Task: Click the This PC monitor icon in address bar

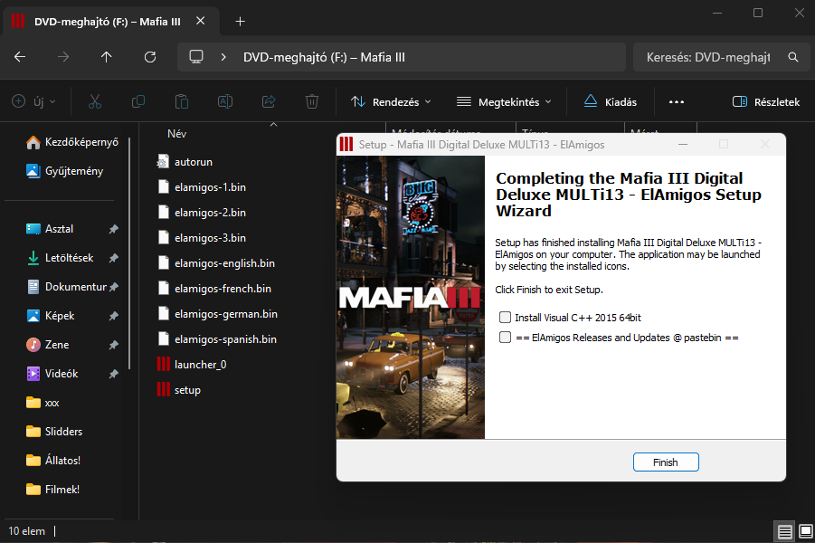Action: coord(196,57)
